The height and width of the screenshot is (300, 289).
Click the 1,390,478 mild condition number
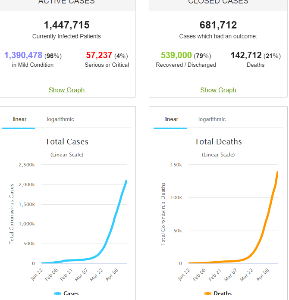[x=23, y=56]
